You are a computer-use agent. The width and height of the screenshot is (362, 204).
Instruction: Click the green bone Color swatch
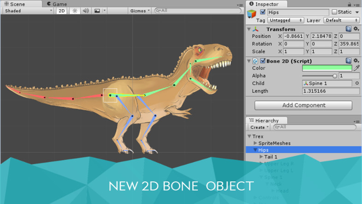point(327,68)
